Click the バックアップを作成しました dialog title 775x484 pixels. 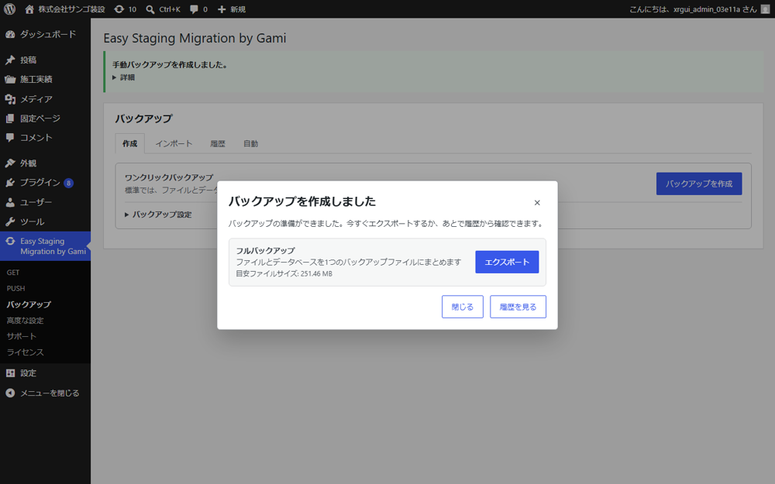click(302, 201)
